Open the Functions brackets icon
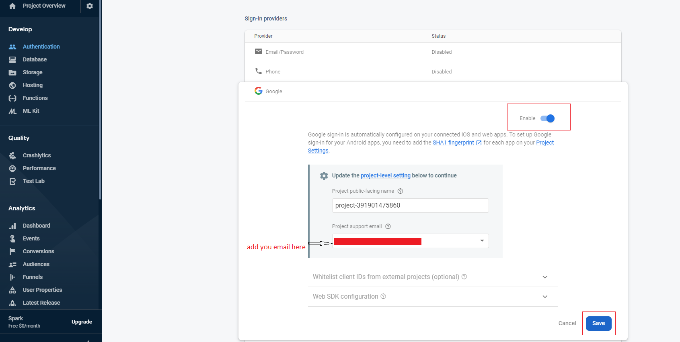The image size is (680, 342). coord(12,98)
